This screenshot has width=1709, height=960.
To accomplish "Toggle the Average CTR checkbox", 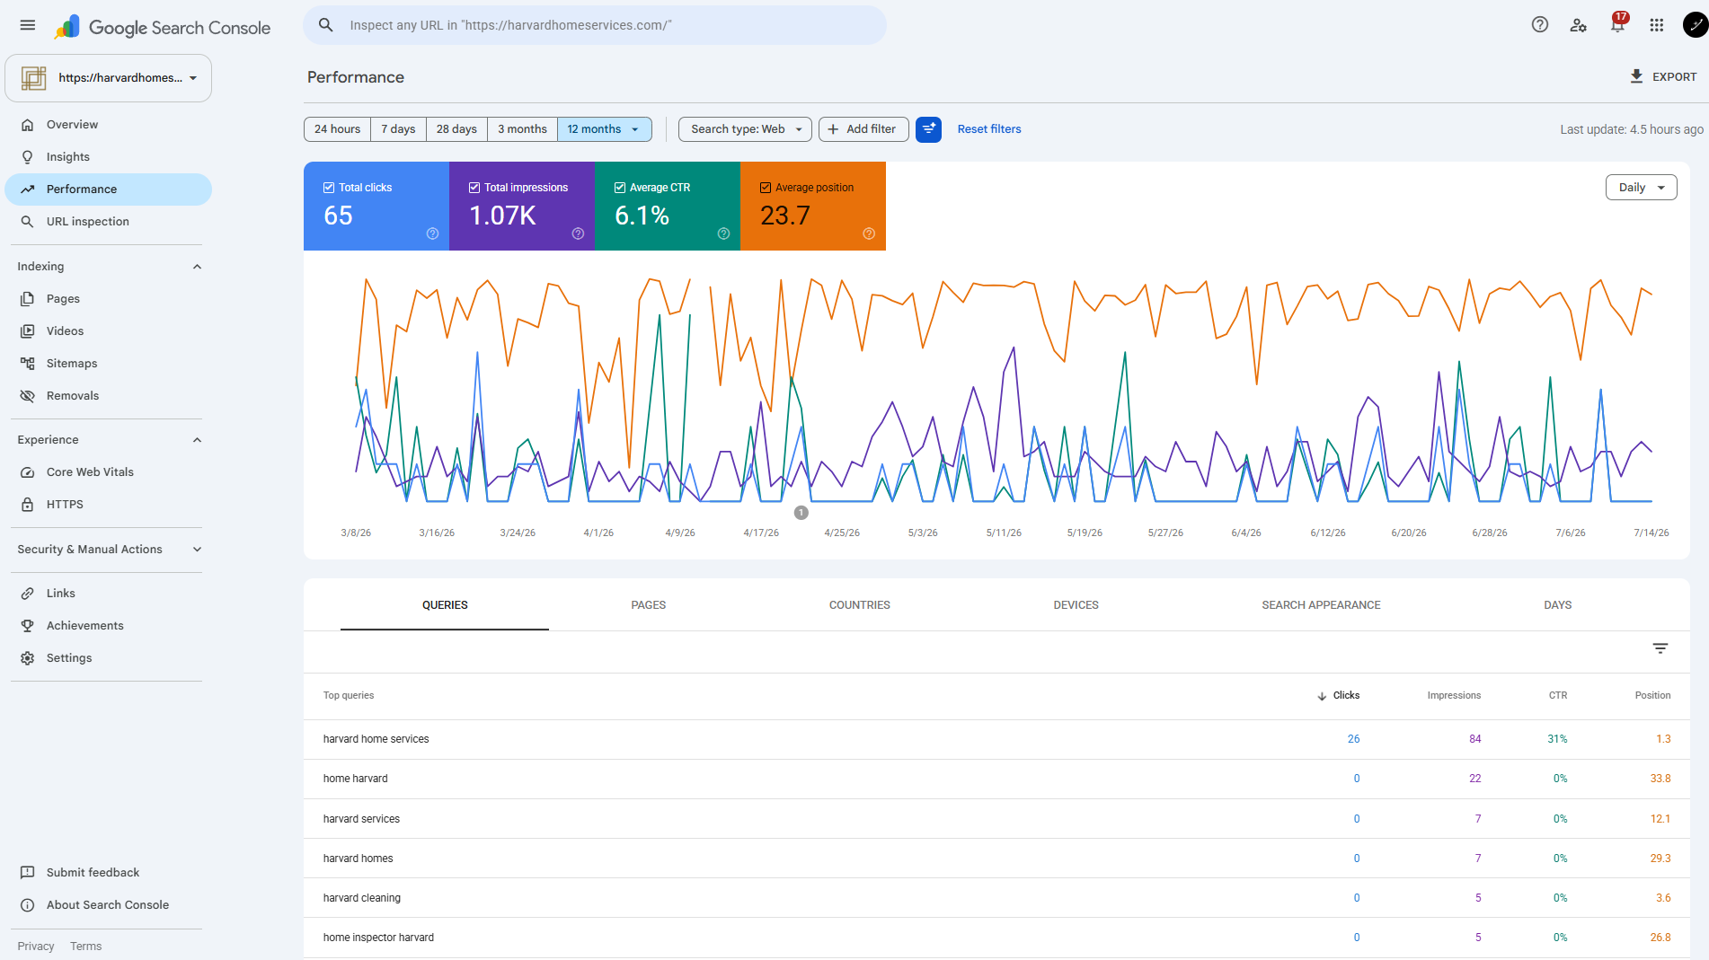I will pyautogui.click(x=620, y=188).
